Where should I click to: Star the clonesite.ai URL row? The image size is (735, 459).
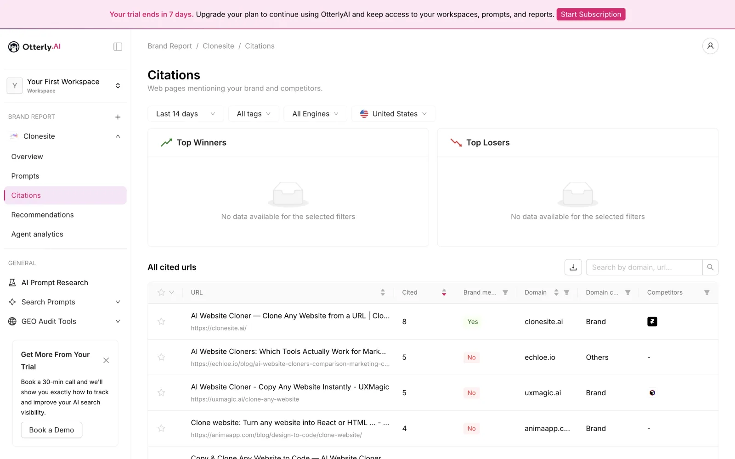pos(161,322)
